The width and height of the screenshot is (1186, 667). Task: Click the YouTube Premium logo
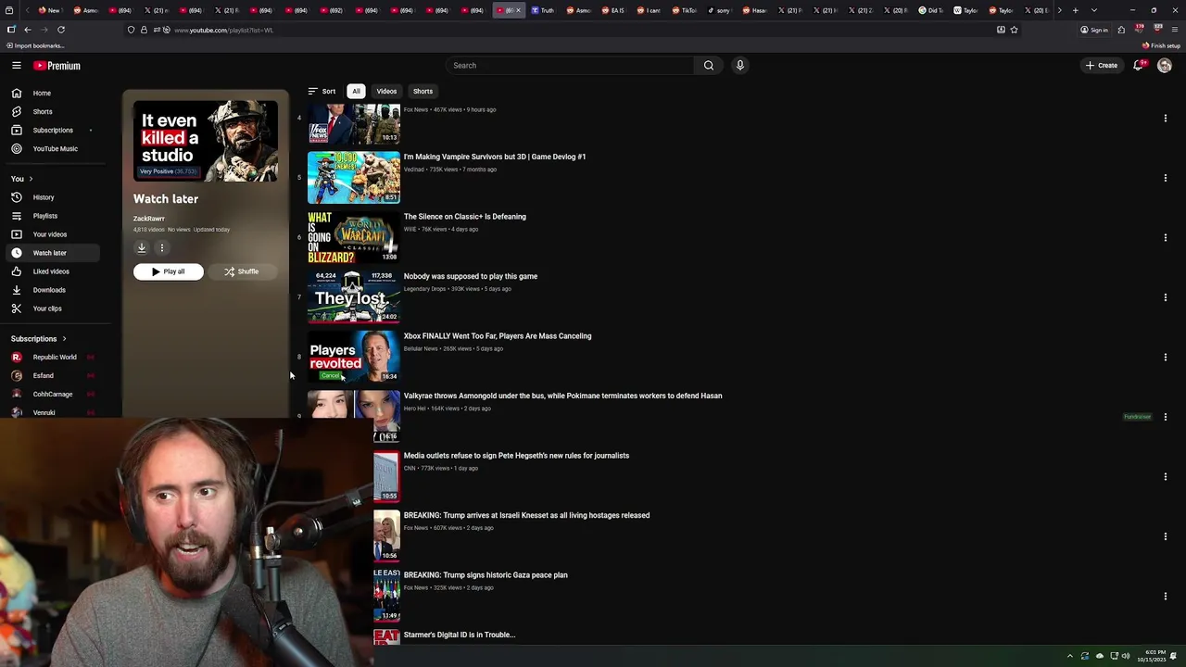pyautogui.click(x=57, y=66)
